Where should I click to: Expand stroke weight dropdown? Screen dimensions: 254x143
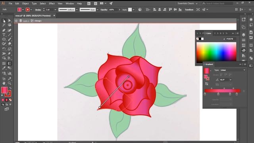tap(56, 10)
